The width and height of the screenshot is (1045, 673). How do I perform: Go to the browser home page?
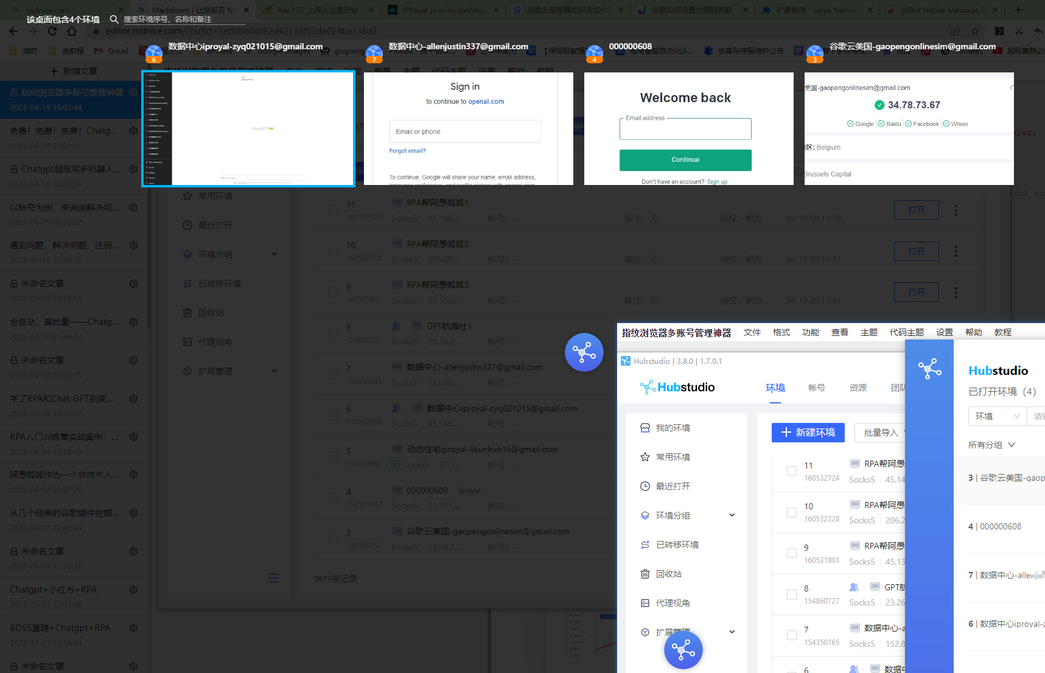72,31
